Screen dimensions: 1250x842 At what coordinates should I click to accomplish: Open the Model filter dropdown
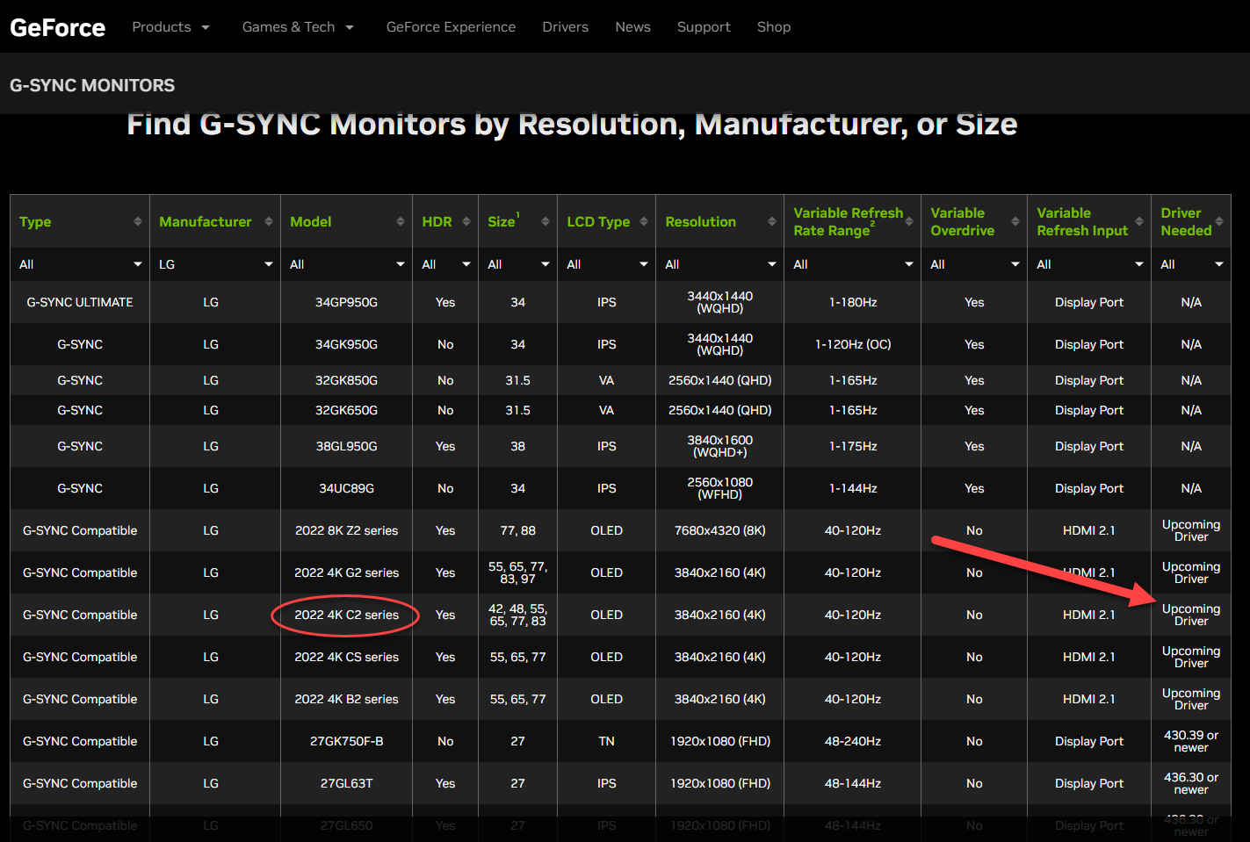point(347,264)
